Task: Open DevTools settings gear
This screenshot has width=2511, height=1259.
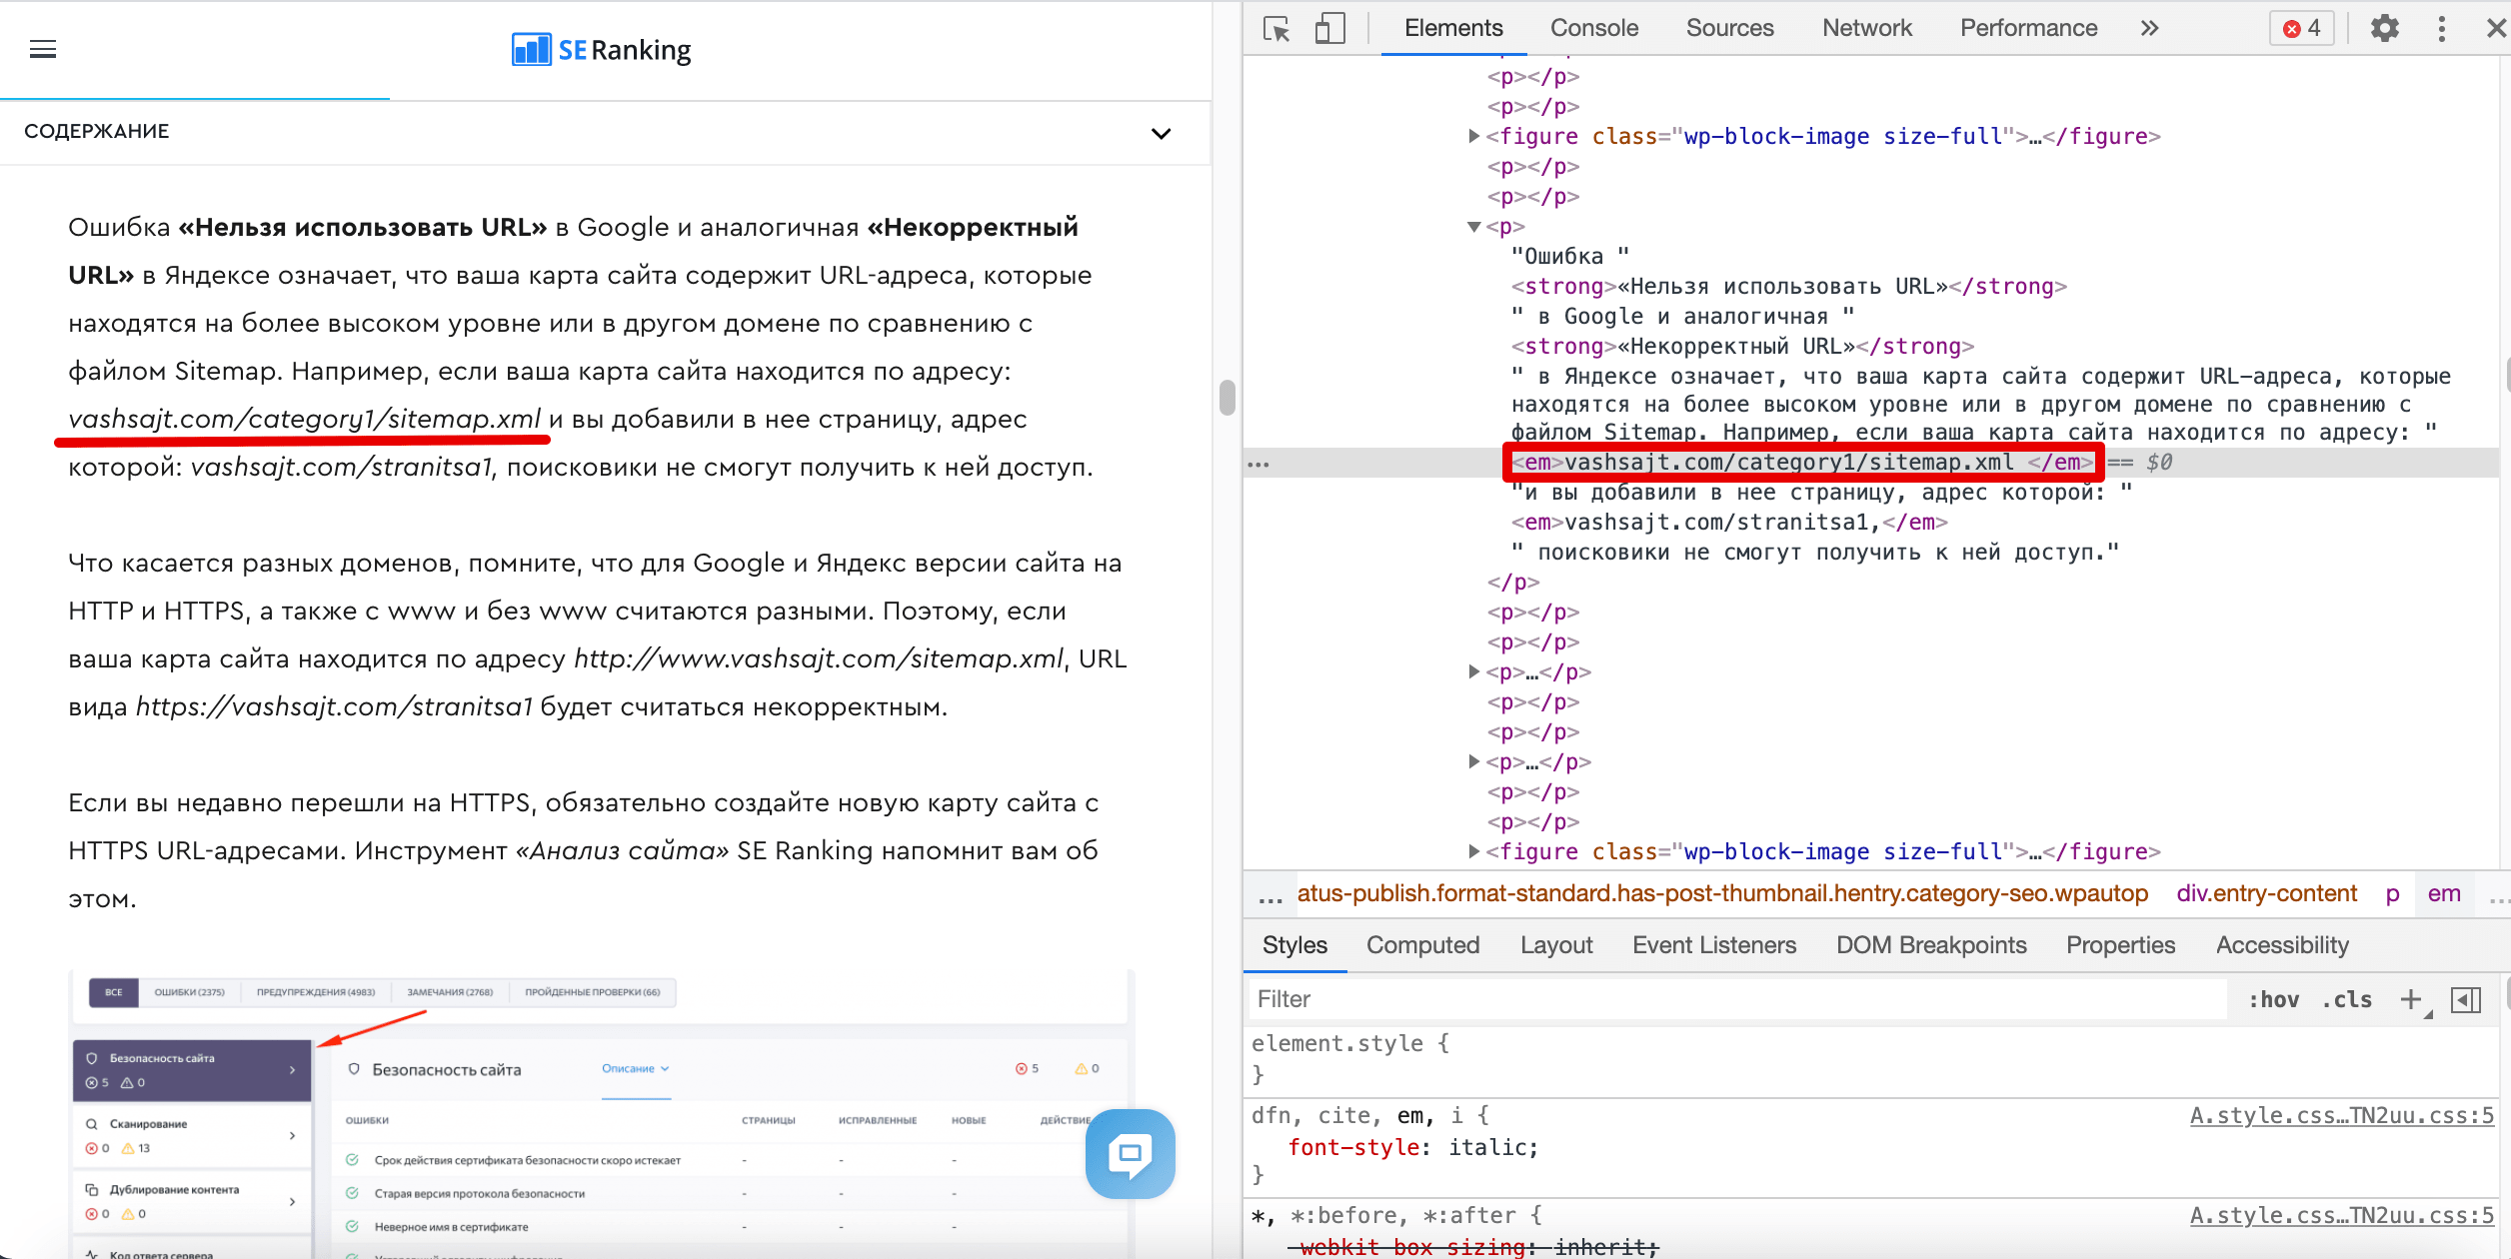Action: pos(2384,28)
